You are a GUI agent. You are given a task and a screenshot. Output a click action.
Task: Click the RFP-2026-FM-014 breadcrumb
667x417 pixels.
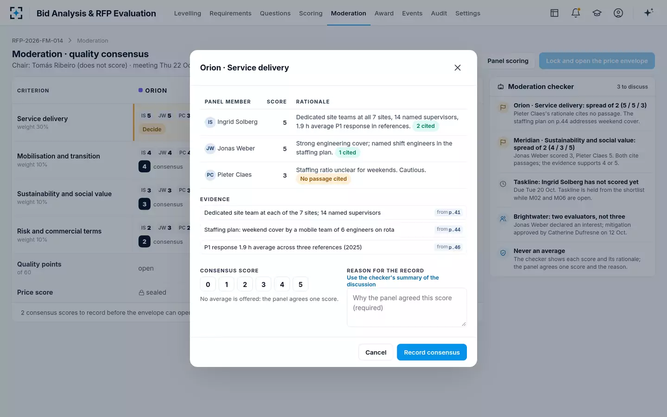coord(38,41)
